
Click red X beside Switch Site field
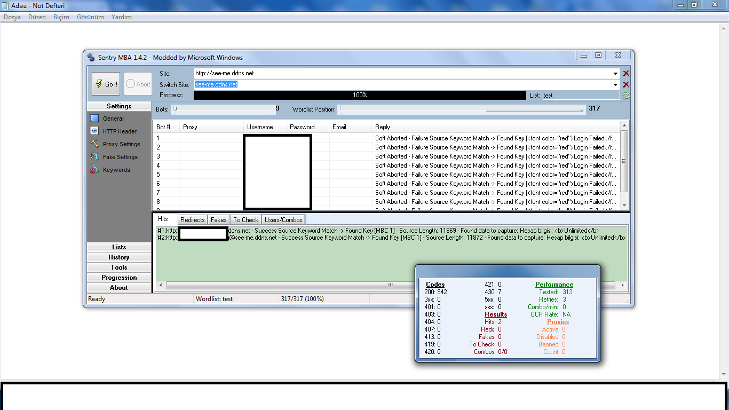626,84
